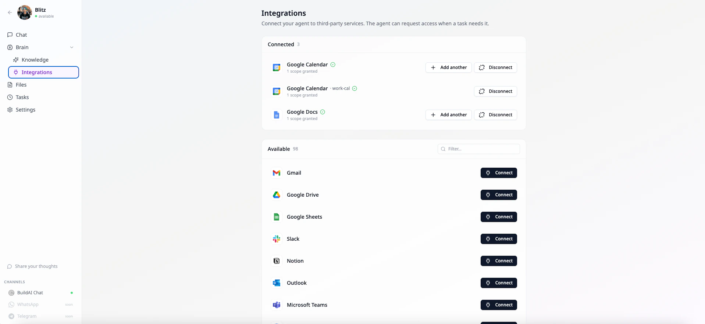705x324 pixels.
Task: Click the Brain icon in sidebar
Action: click(x=10, y=47)
